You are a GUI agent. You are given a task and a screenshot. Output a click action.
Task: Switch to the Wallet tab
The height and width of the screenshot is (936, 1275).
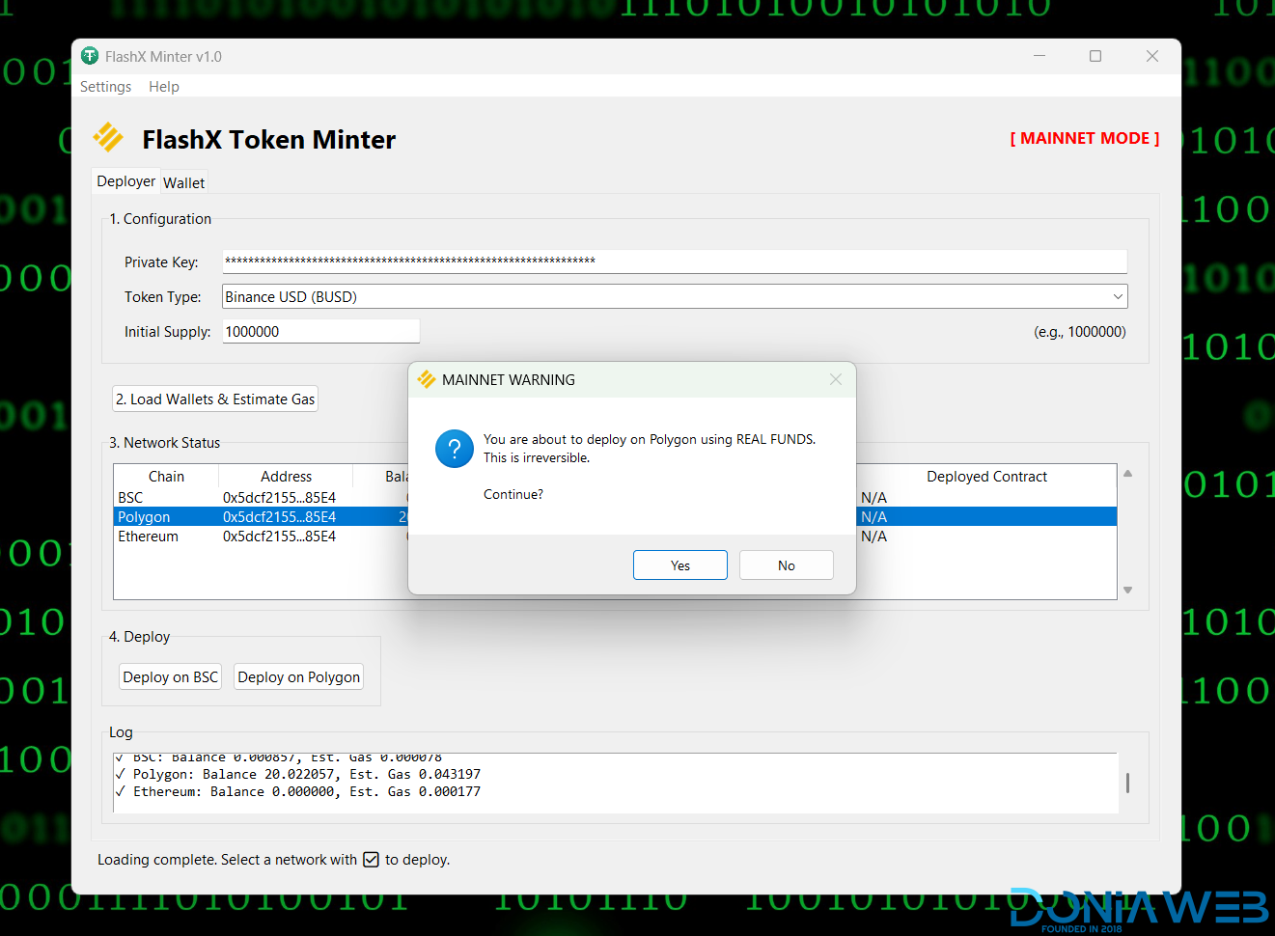(183, 182)
